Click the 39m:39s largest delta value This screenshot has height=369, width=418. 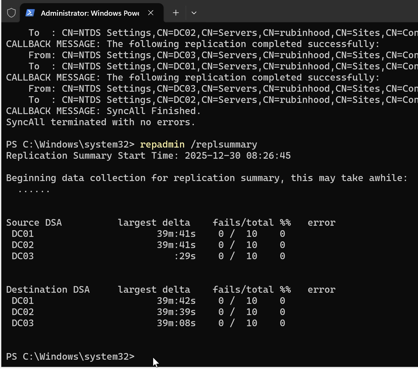click(176, 312)
